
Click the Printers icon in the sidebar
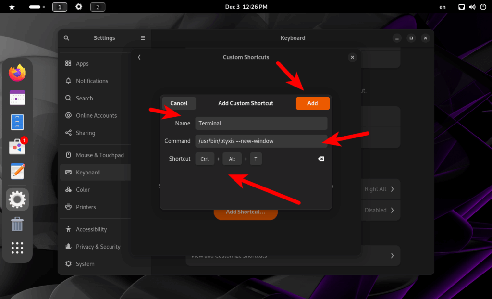(x=68, y=207)
